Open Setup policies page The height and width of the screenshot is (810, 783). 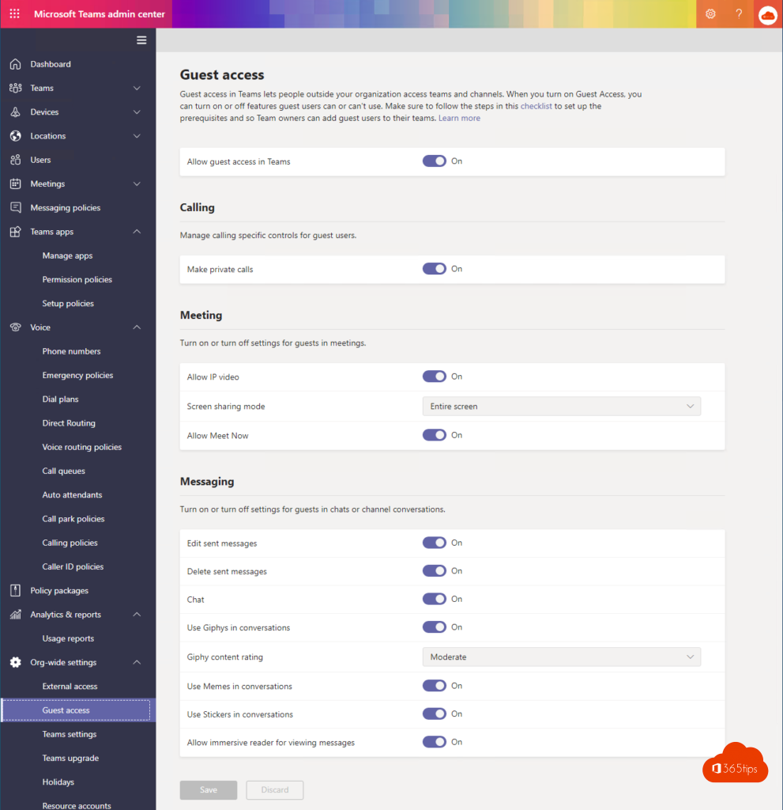point(68,303)
